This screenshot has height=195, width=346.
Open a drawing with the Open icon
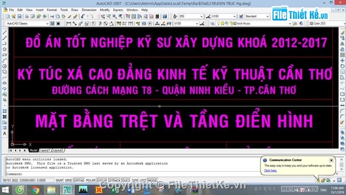click(x=14, y=16)
